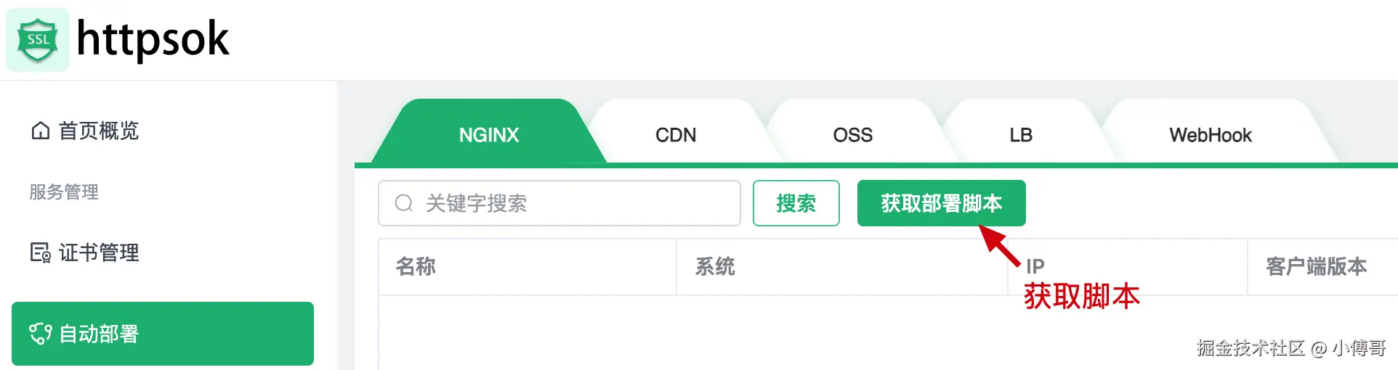Open the WebHook tab

[x=1211, y=134]
